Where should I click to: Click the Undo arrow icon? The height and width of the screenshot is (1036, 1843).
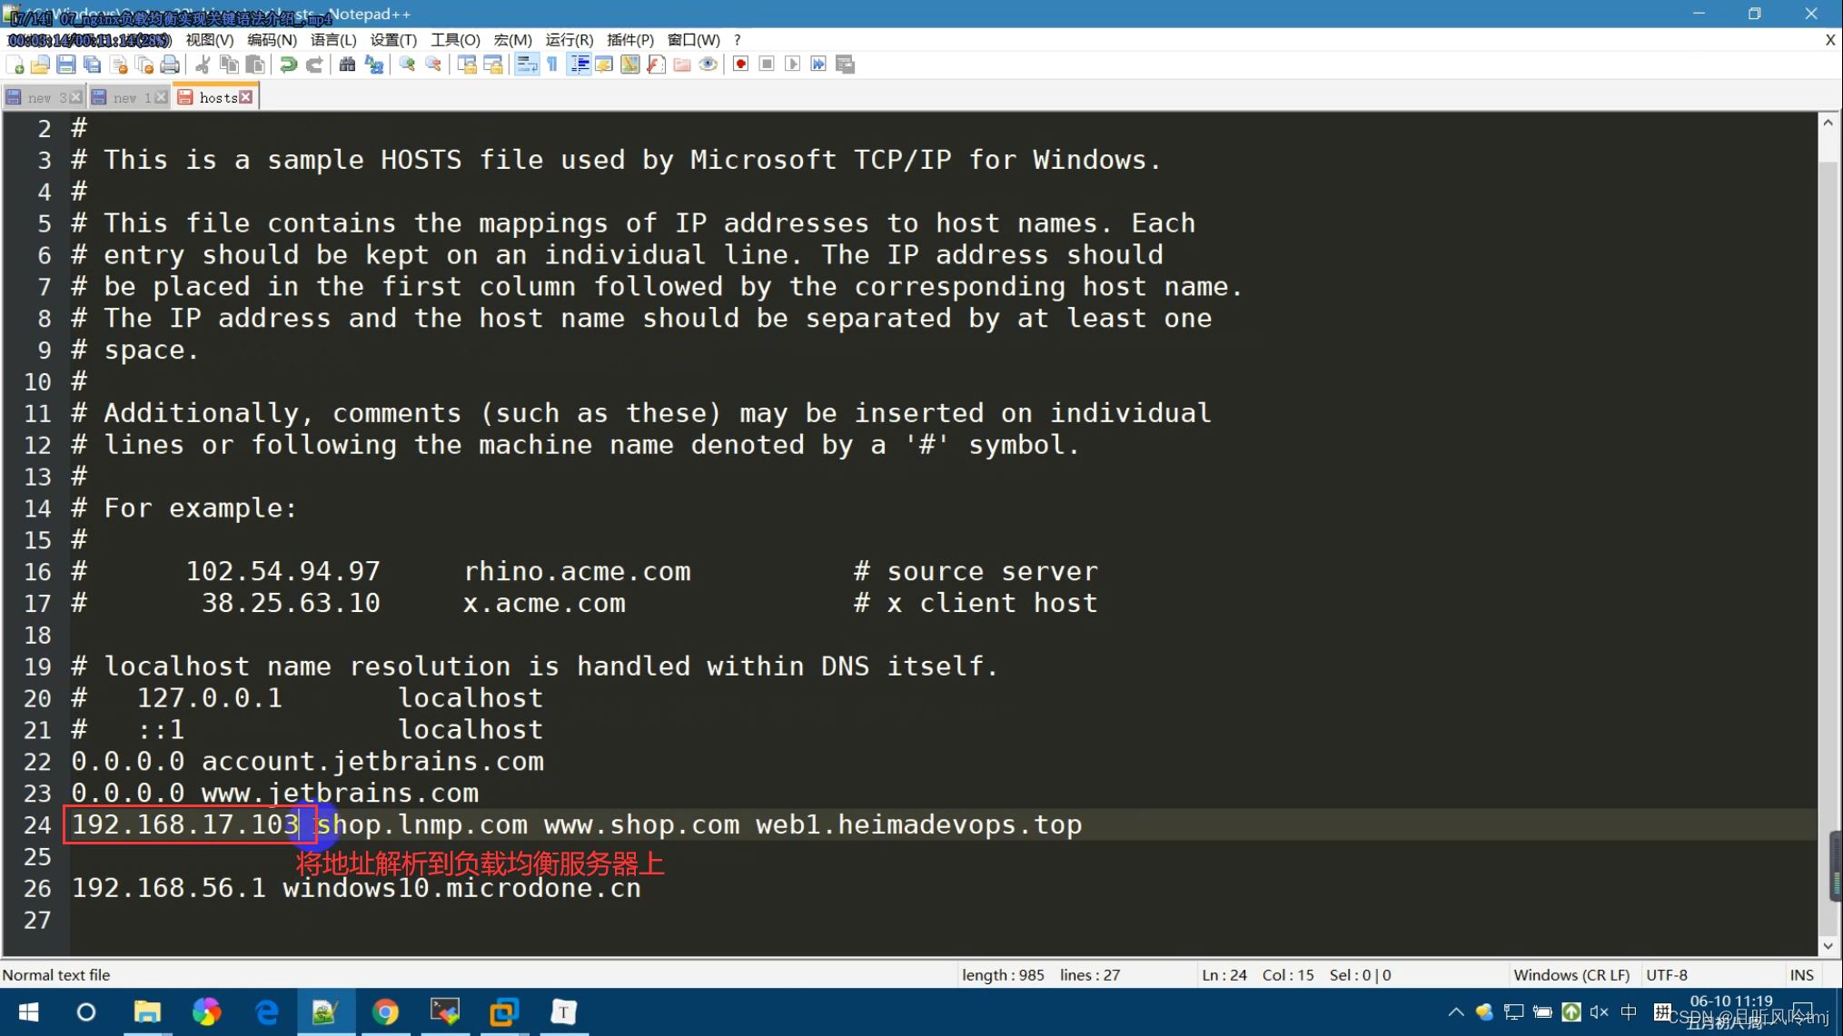tap(288, 64)
